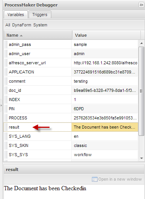Click the value '6DPD'

pos(79,109)
